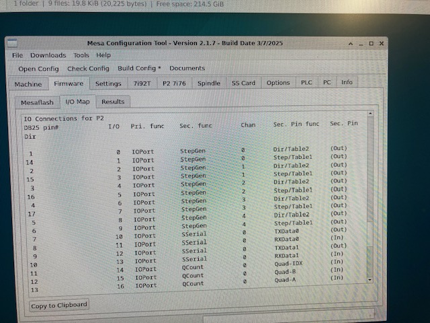Click the Open Config button
Screen dimensions: 430x323
[x=38, y=69]
